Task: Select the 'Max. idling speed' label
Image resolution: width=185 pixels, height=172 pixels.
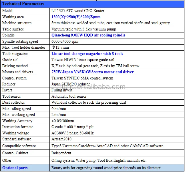Action: 17,109
